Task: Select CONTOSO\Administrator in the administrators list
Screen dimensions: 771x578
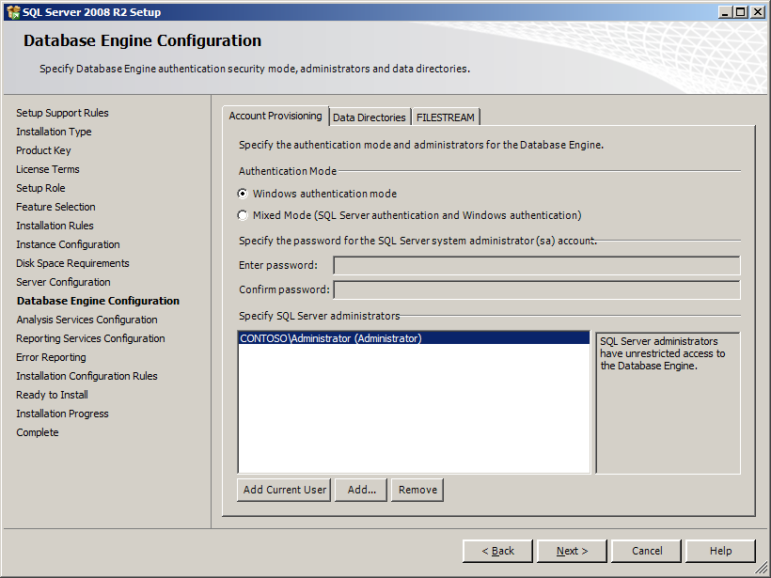Action: [414, 338]
